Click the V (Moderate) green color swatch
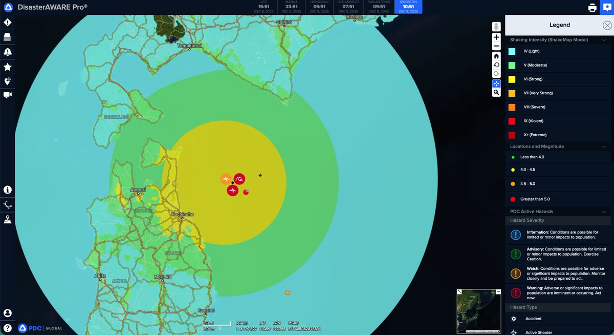614x335 pixels. tap(512, 65)
